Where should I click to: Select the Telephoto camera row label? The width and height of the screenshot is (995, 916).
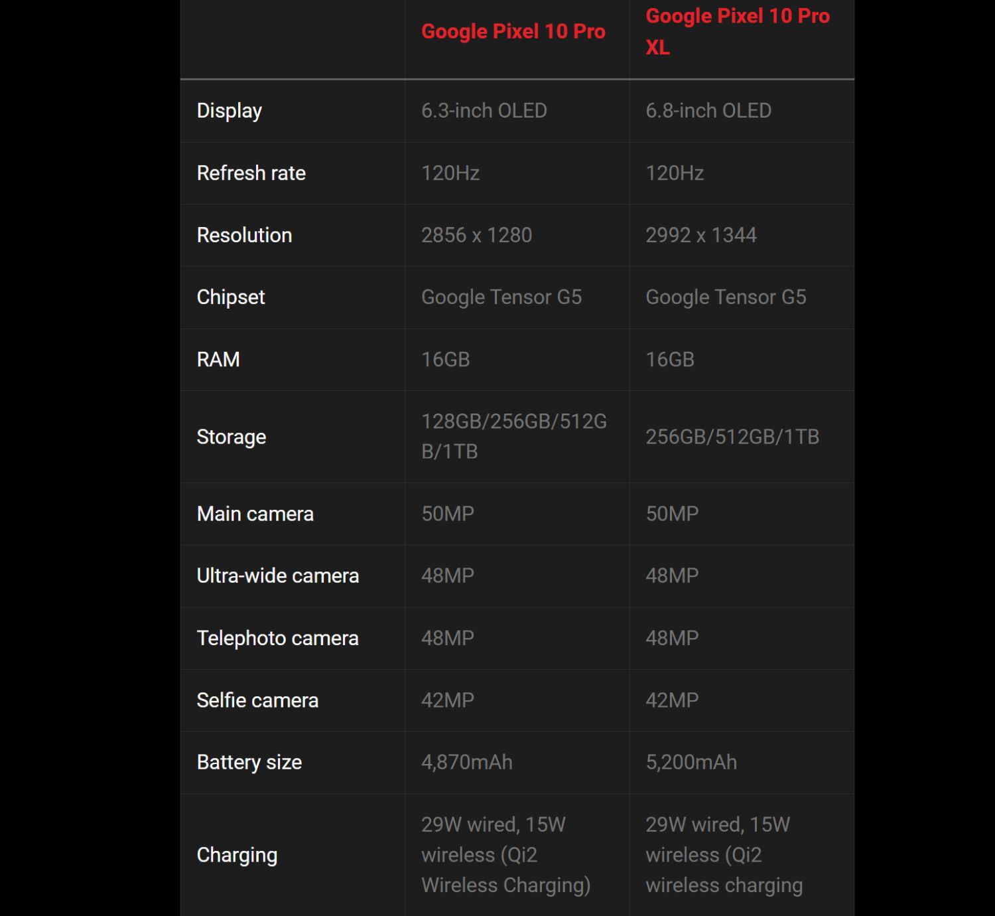278,639
